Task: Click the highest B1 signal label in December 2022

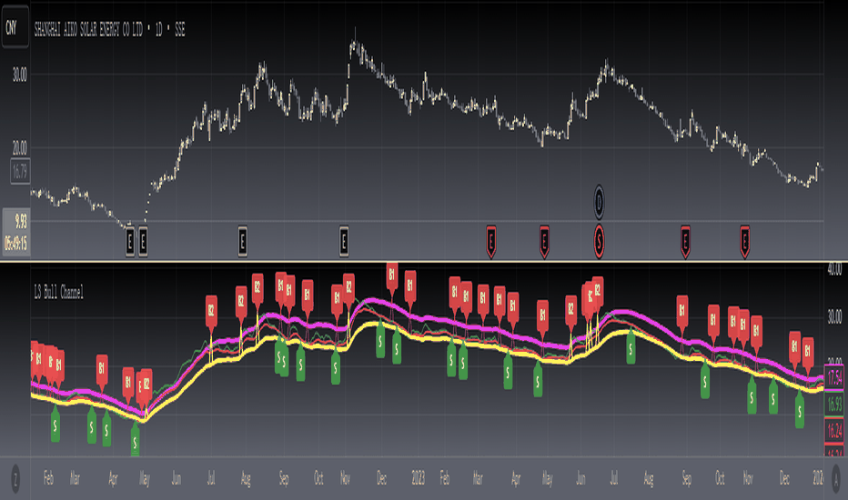Action: tap(392, 276)
